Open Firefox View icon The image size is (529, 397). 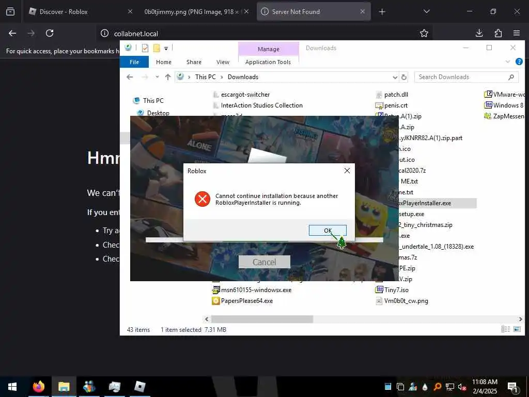tap(10, 11)
